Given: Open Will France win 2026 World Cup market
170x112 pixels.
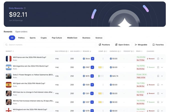Looking at the screenshot, I should (x=29, y=57).
